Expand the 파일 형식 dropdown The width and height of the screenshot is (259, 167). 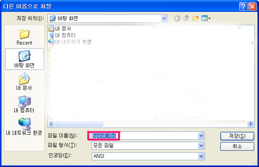coord(201,146)
